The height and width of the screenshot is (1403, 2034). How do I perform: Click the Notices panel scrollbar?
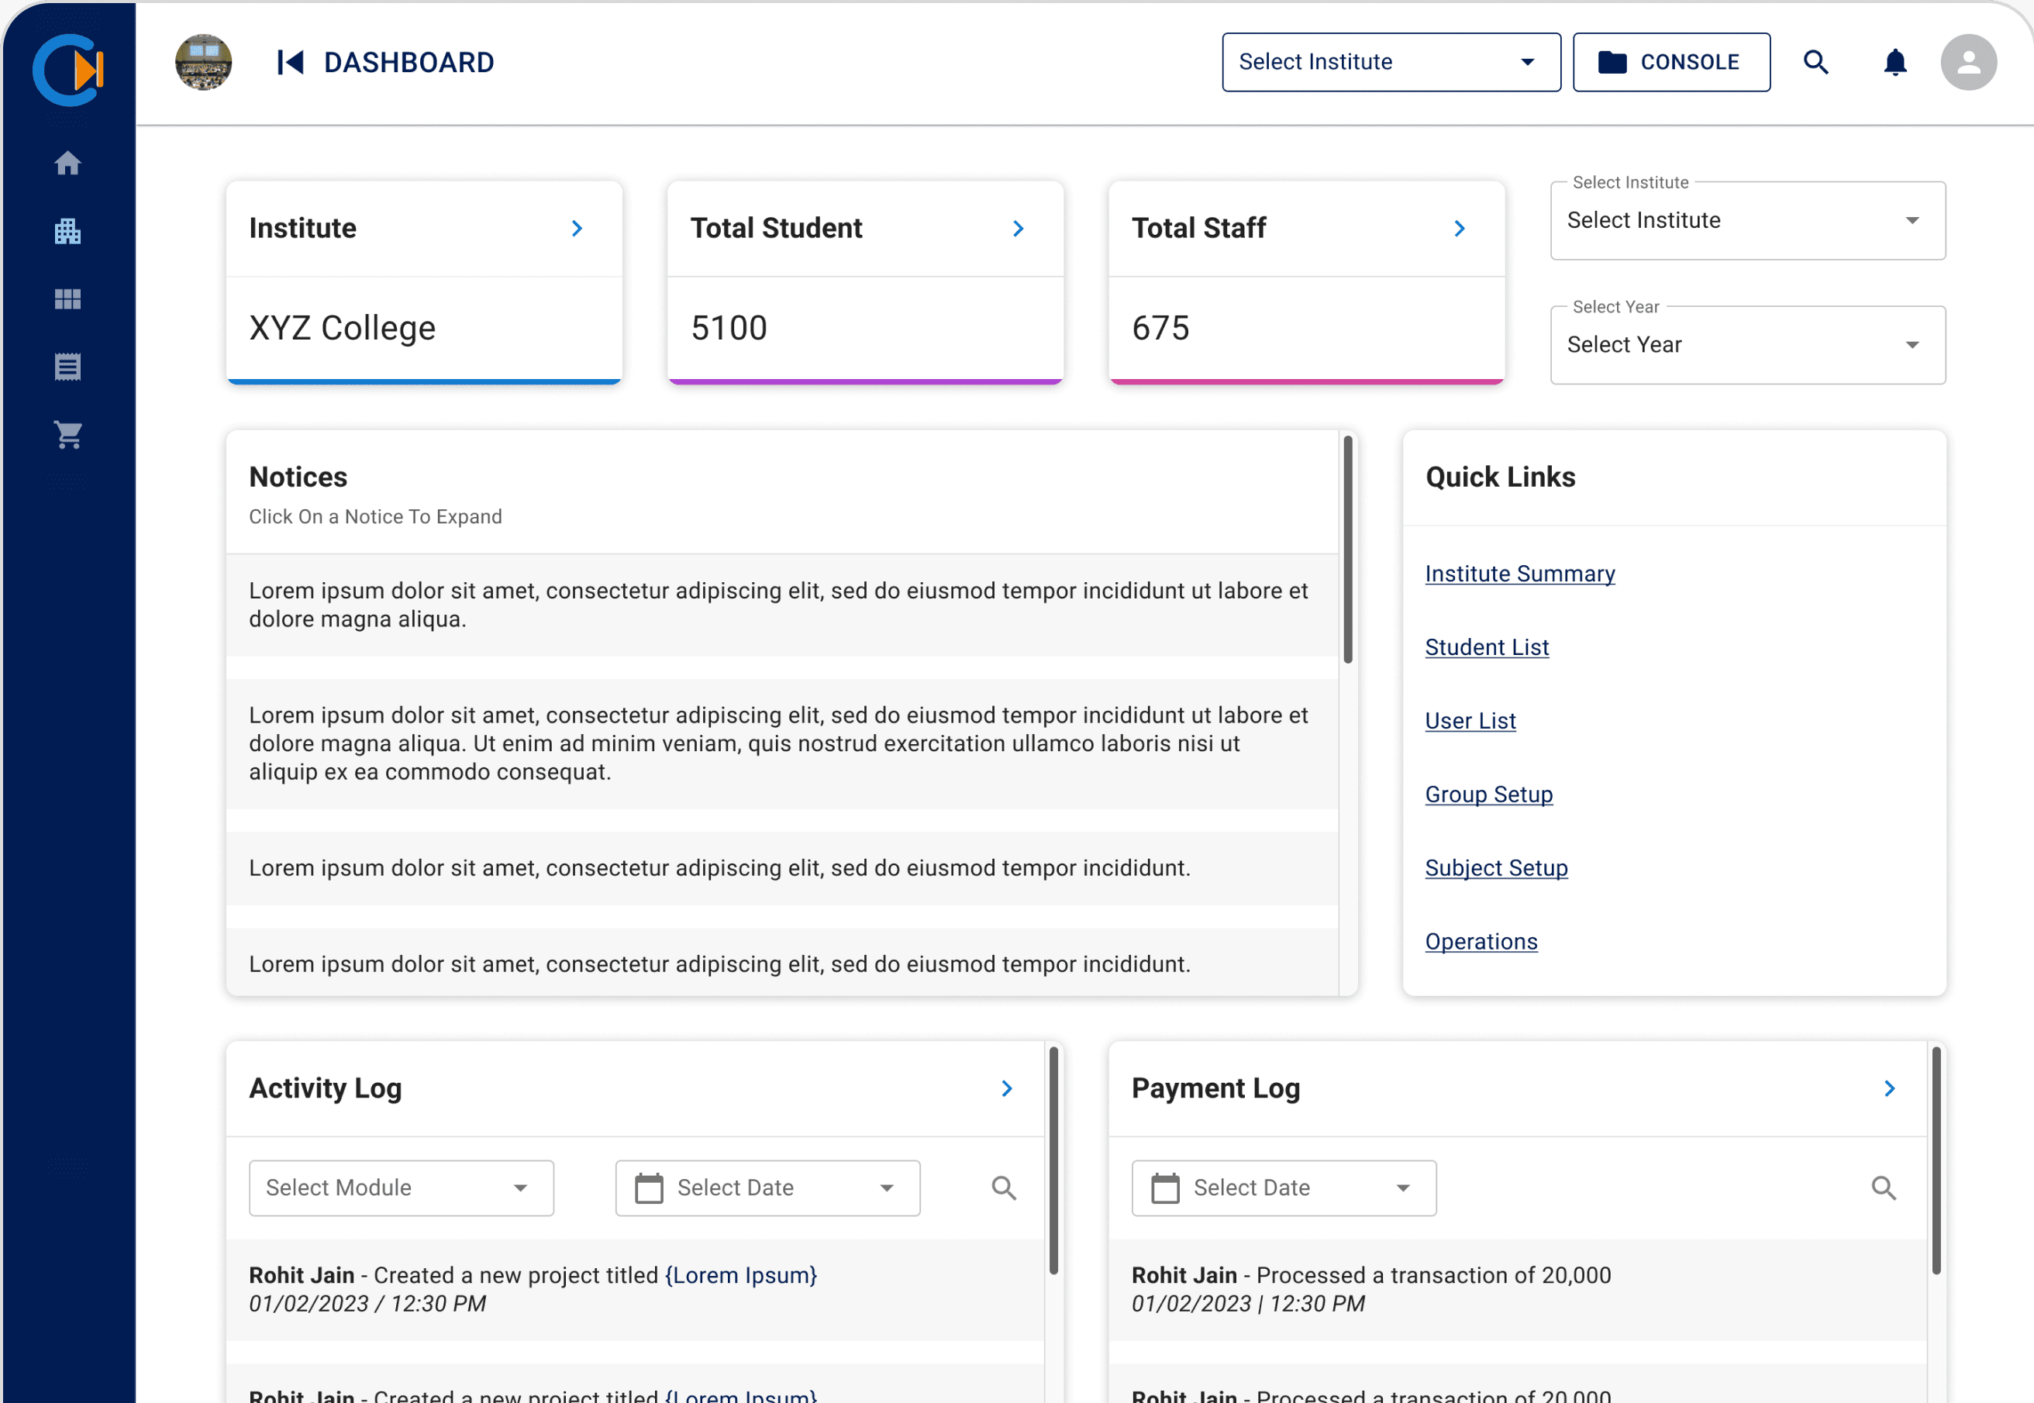[1347, 550]
